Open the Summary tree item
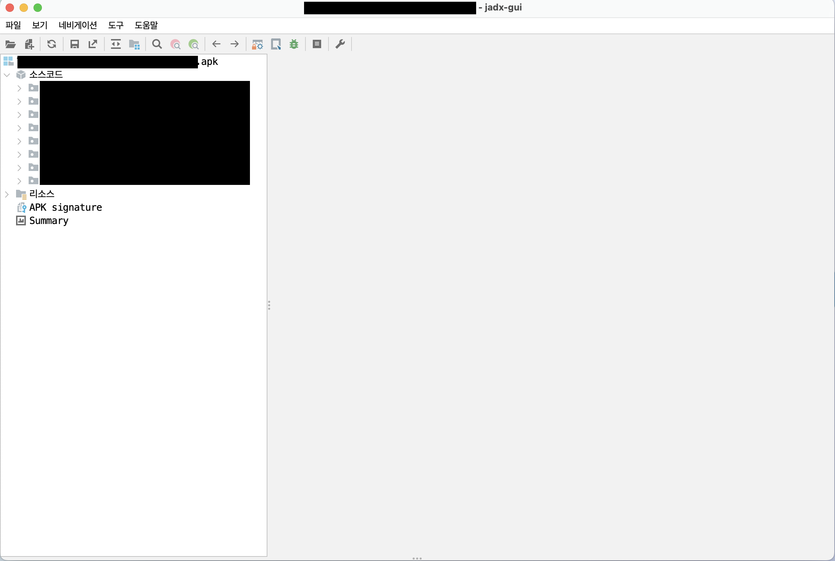Image resolution: width=835 pixels, height=561 pixels. (49, 221)
